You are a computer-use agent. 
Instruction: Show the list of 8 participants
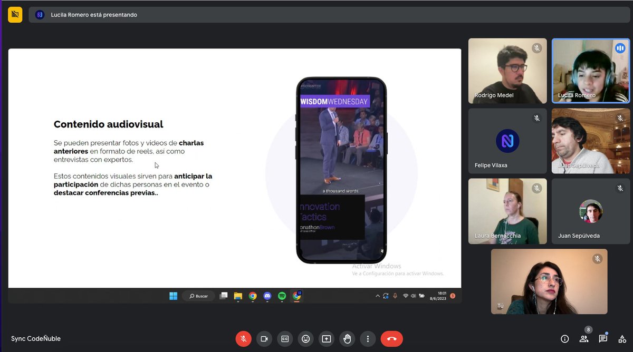583,339
